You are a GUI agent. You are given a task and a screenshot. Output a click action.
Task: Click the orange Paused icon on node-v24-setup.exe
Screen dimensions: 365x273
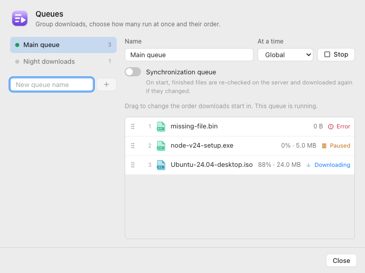[324, 146]
